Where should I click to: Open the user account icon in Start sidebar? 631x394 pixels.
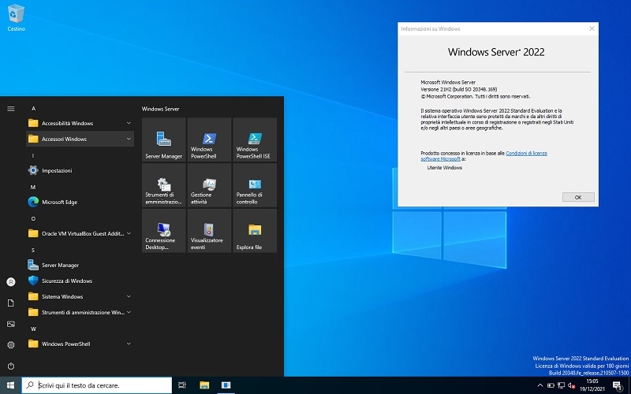11,282
